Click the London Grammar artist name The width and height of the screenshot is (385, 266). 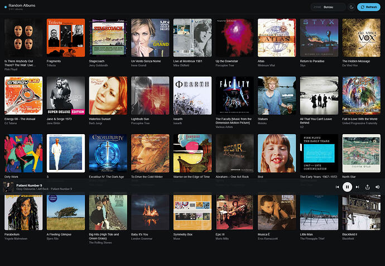coord(142,239)
